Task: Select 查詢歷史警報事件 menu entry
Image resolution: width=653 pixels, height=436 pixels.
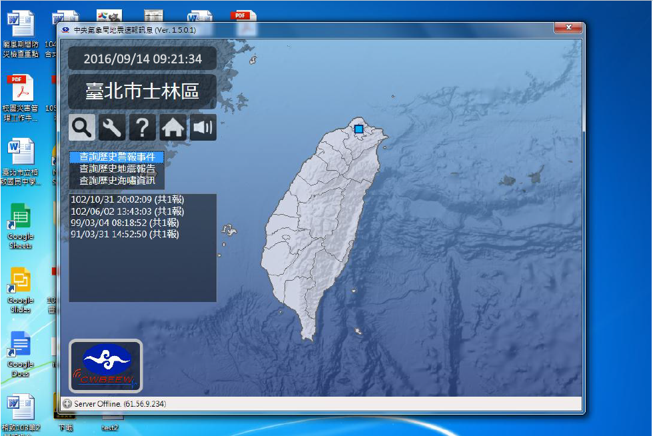Action: 117,157
